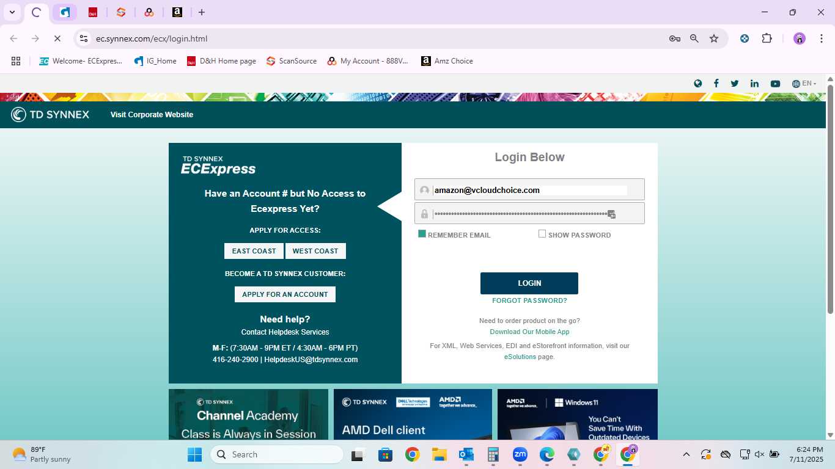Open Forgot Password link
This screenshot has width=835, height=469.
(x=529, y=300)
